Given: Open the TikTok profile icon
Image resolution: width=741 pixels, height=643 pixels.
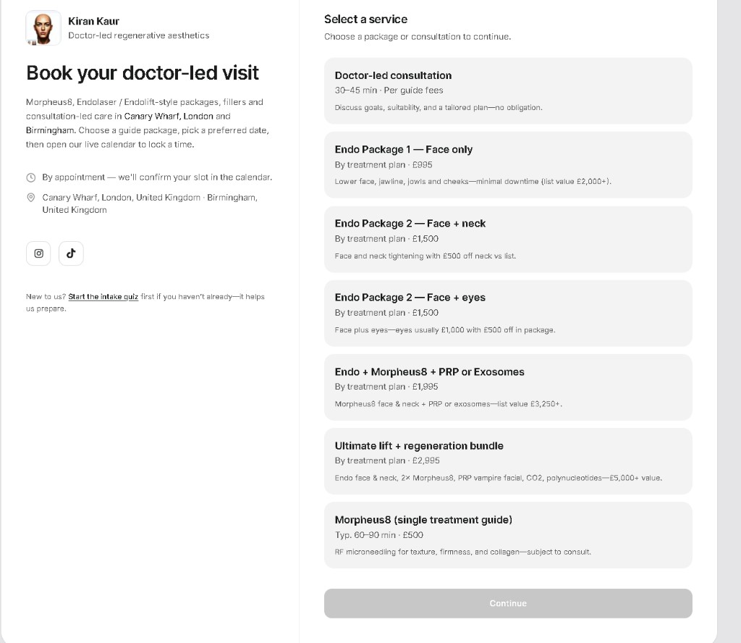Looking at the screenshot, I should click(x=71, y=253).
